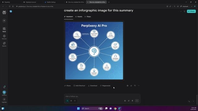Open the Comet browser taskbar icon
The height and width of the screenshot is (111, 198).
[x=120, y=109]
